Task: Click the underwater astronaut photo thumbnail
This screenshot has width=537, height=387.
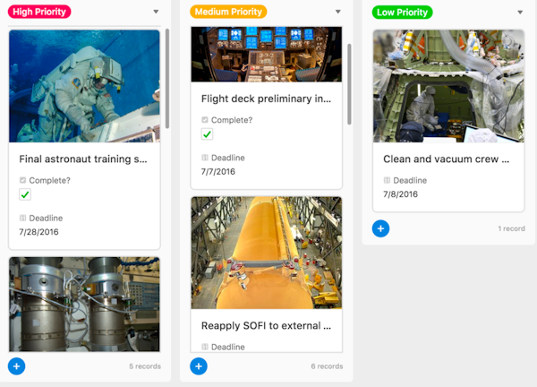Action: pos(84,86)
